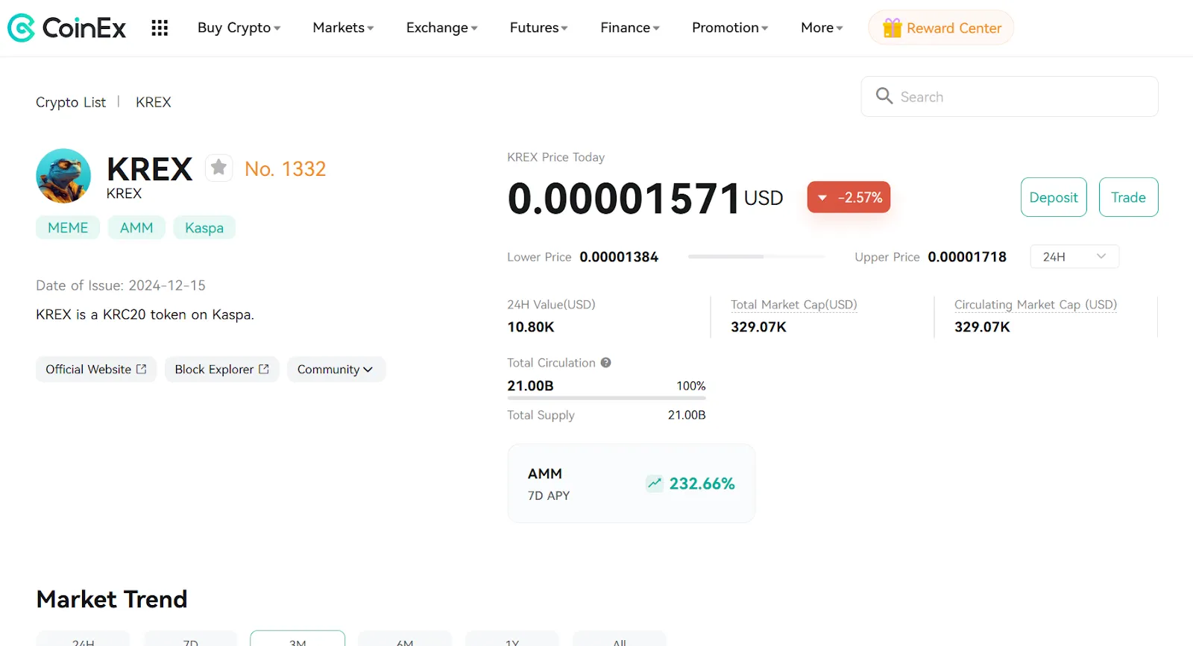Screen dimensions: 1193x646
Task: Open the AMM 7D APY card
Action: point(632,484)
